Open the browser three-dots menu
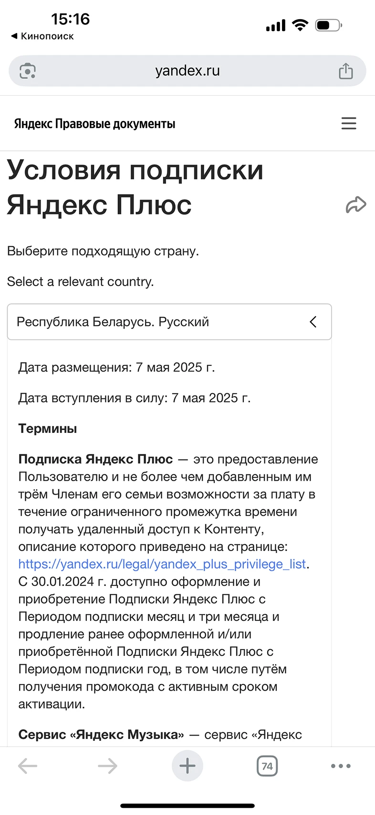The image size is (375, 815). coord(341,766)
